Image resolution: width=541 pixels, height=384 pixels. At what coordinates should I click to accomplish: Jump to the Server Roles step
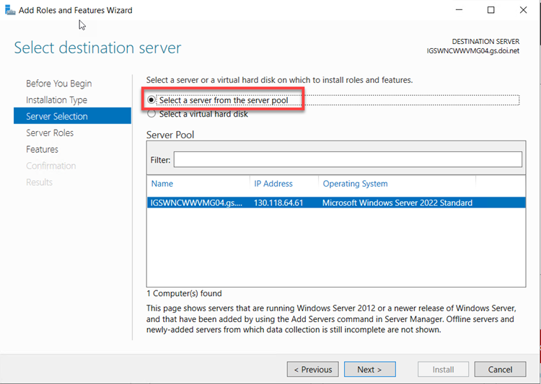(x=50, y=133)
